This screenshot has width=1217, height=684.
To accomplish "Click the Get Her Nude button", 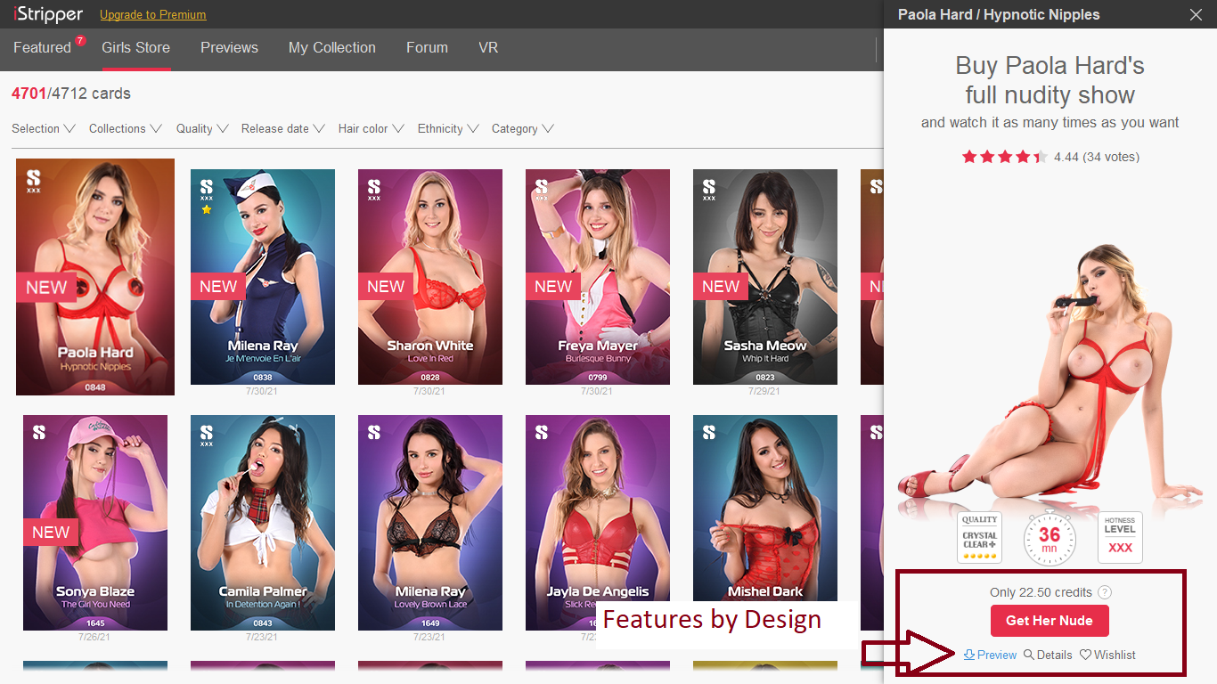I will coord(1050,621).
